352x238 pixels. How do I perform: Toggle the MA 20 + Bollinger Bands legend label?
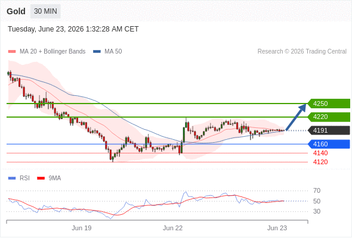(53, 52)
